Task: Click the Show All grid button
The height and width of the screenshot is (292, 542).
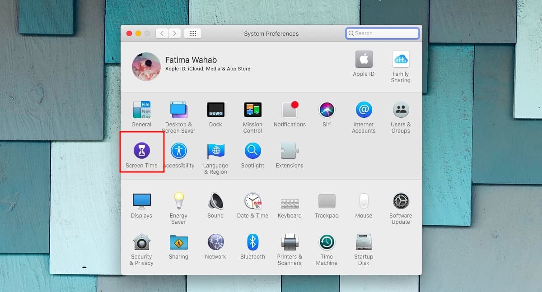Action: pyautogui.click(x=193, y=33)
